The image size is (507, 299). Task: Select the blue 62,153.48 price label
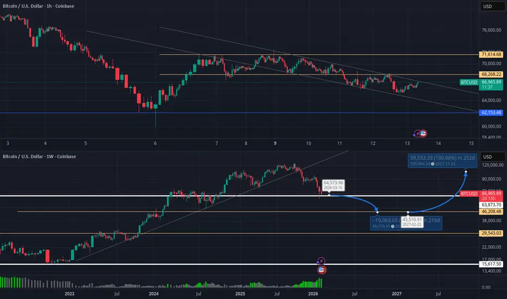491,113
